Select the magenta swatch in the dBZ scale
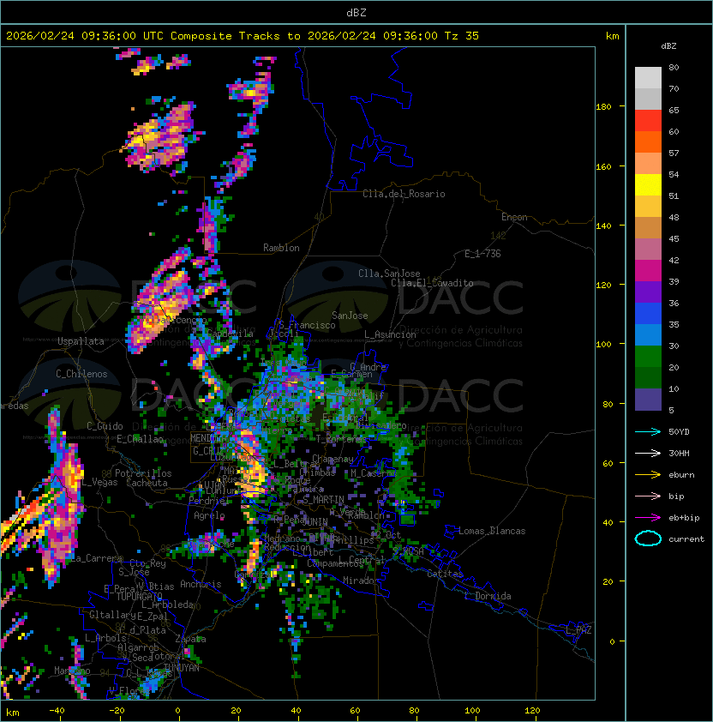The height and width of the screenshot is (722, 713). (x=648, y=271)
